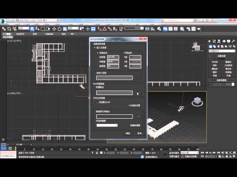Switch to the Utilities command panel tab
This screenshot has height=177, width=237.
(233, 41)
